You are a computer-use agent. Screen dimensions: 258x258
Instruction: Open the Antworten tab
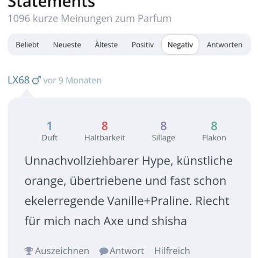225,45
